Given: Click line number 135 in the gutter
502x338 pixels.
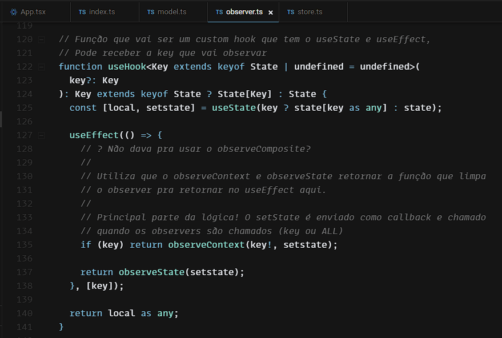Looking at the screenshot, I should 25,245.
